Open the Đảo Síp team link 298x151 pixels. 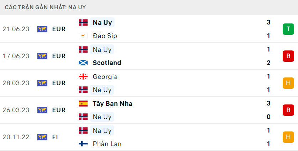[x=105, y=36]
